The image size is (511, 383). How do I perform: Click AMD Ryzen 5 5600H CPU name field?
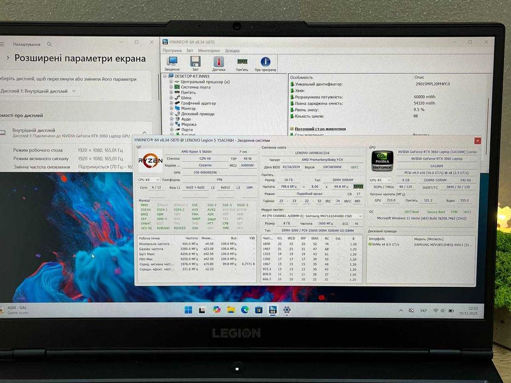pos(196,152)
